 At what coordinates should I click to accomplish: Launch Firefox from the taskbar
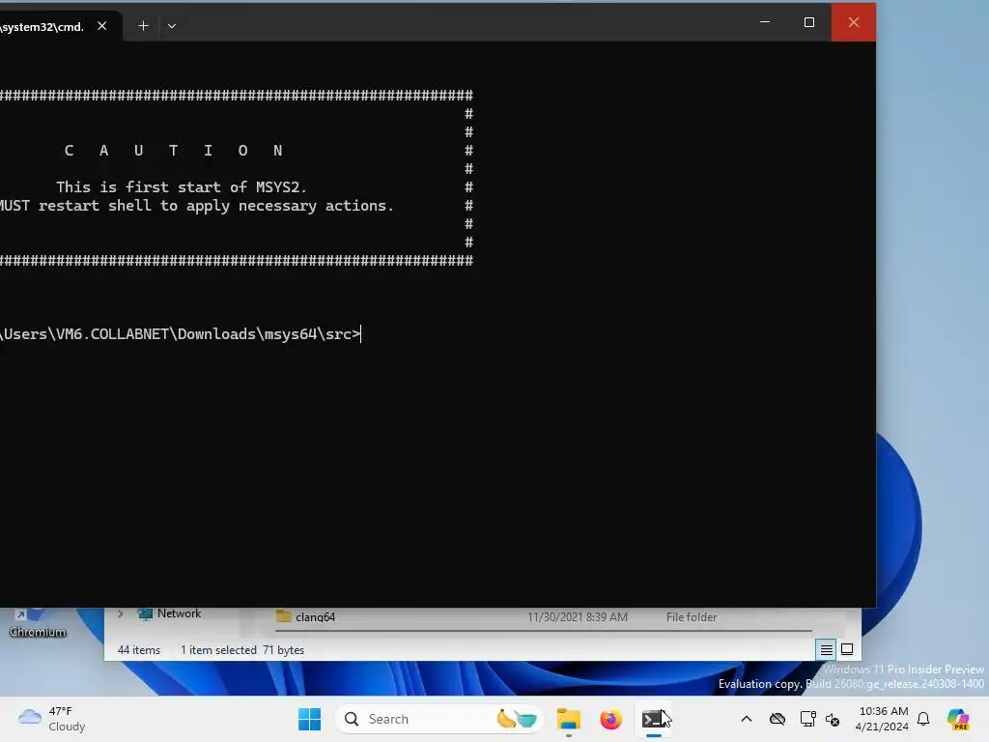(610, 719)
